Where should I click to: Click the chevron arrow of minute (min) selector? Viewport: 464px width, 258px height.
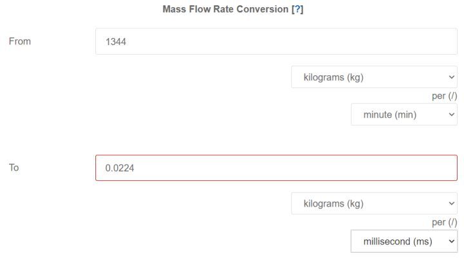449,115
